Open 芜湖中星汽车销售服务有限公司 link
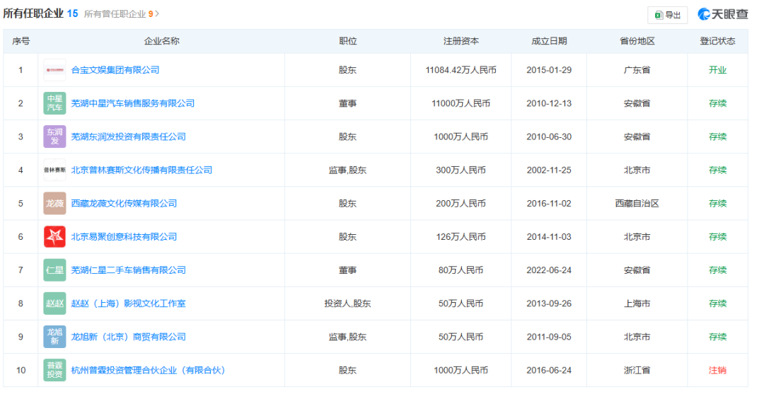This screenshot has width=764, height=394. pyautogui.click(x=133, y=103)
